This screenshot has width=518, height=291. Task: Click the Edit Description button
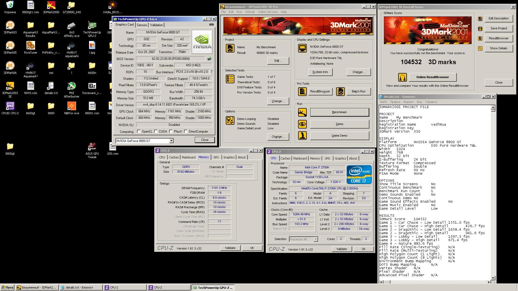499,18
